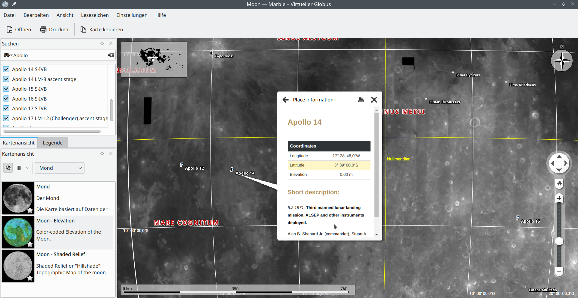578x298 pixels.
Task: Toggle the Apollo 14 LM-8 ascent stage checkbox
Action: (x=6, y=79)
